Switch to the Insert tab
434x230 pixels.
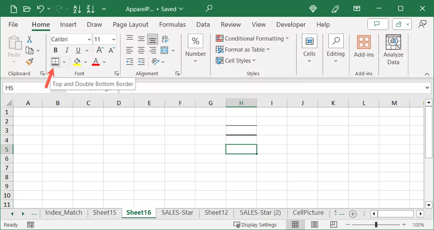[x=68, y=25]
